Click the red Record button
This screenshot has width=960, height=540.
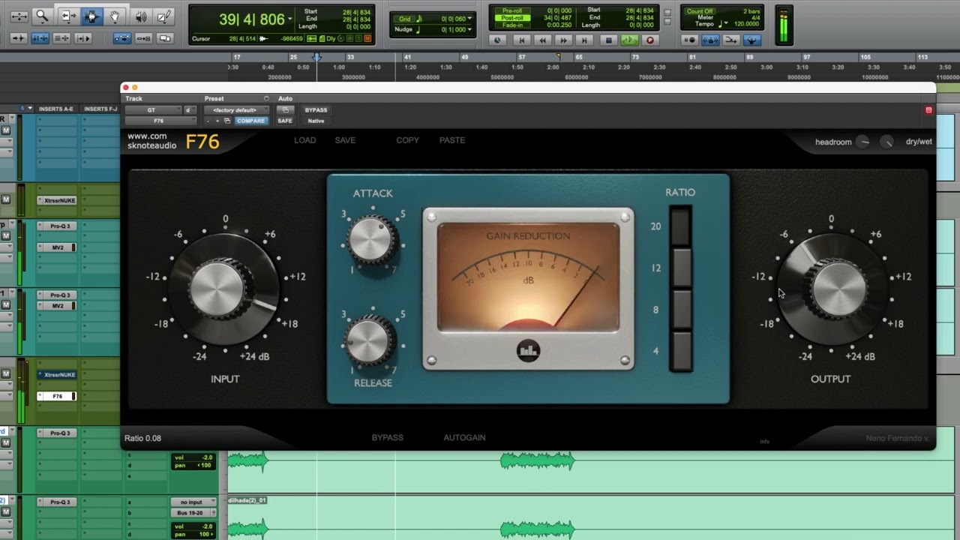click(x=650, y=40)
